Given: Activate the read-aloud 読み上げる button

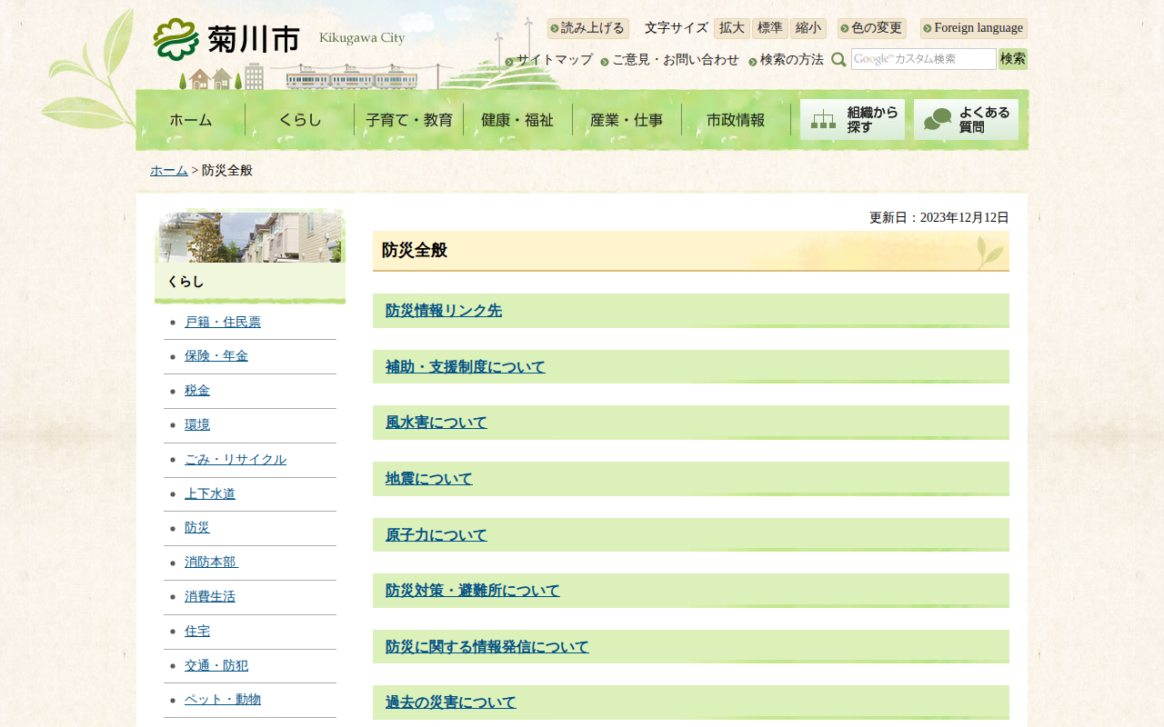Looking at the screenshot, I should coord(587,28).
